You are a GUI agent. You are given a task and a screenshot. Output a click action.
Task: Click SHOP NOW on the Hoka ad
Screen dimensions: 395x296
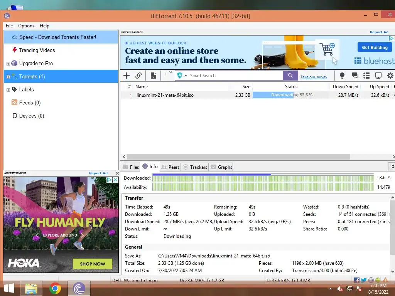point(93,264)
